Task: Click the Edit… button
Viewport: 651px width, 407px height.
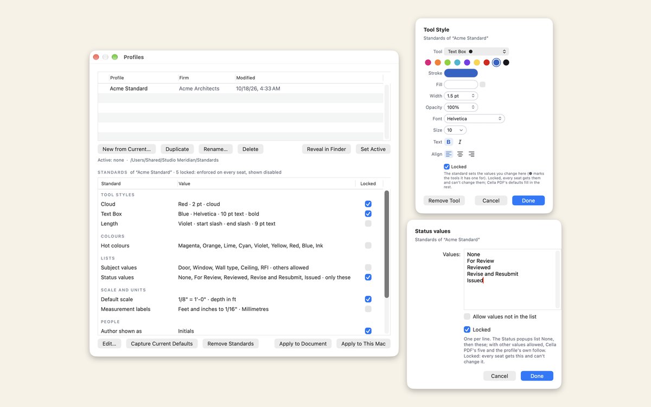Action: 110,344
